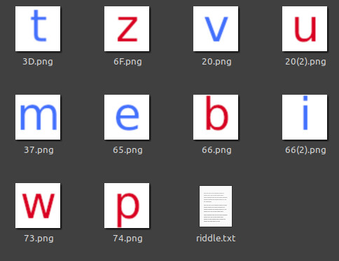
Task: Click the file name 37.png
Action: pos(39,150)
